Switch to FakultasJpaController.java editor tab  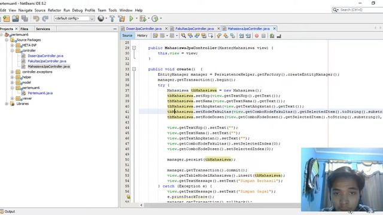[x=194, y=29]
